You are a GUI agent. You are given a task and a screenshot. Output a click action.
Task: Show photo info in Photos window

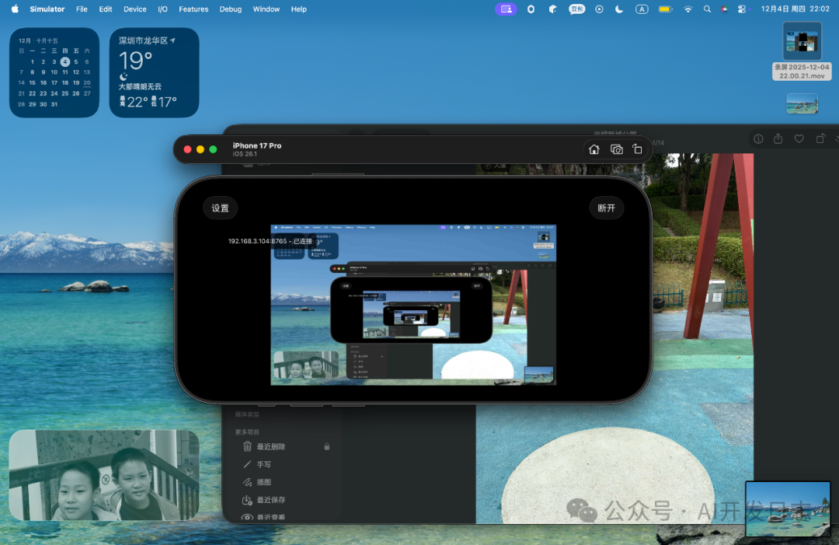coord(758,138)
